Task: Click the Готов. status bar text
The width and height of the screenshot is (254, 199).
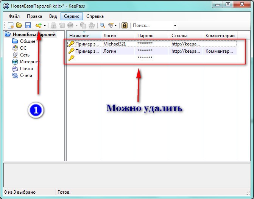Action: [64, 192]
